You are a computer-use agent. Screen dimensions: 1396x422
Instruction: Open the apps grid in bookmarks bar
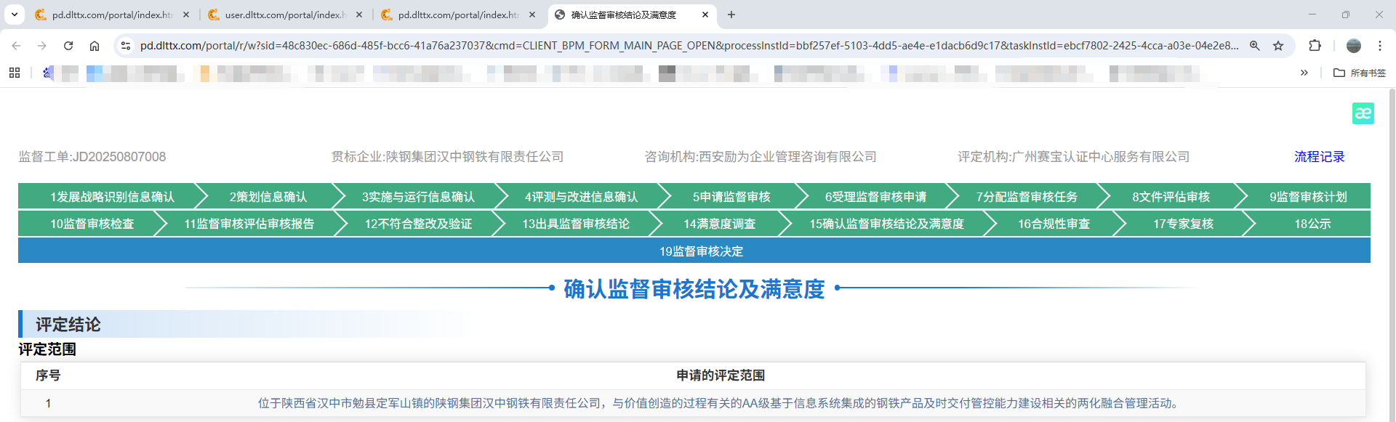[x=15, y=73]
